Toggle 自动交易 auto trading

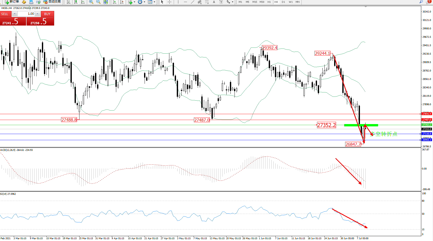[52, 2]
